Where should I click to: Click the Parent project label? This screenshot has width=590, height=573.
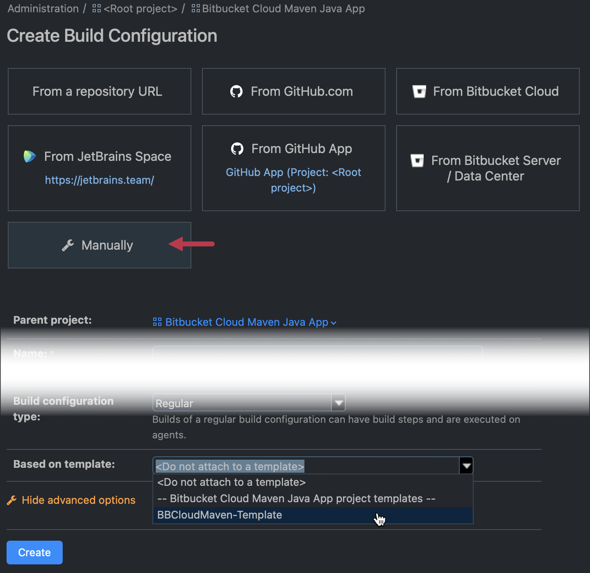point(52,320)
